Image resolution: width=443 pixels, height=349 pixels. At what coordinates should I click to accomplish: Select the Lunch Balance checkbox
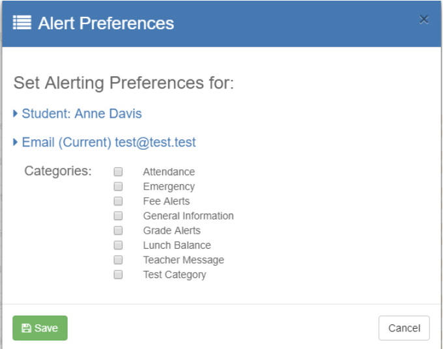click(x=119, y=245)
